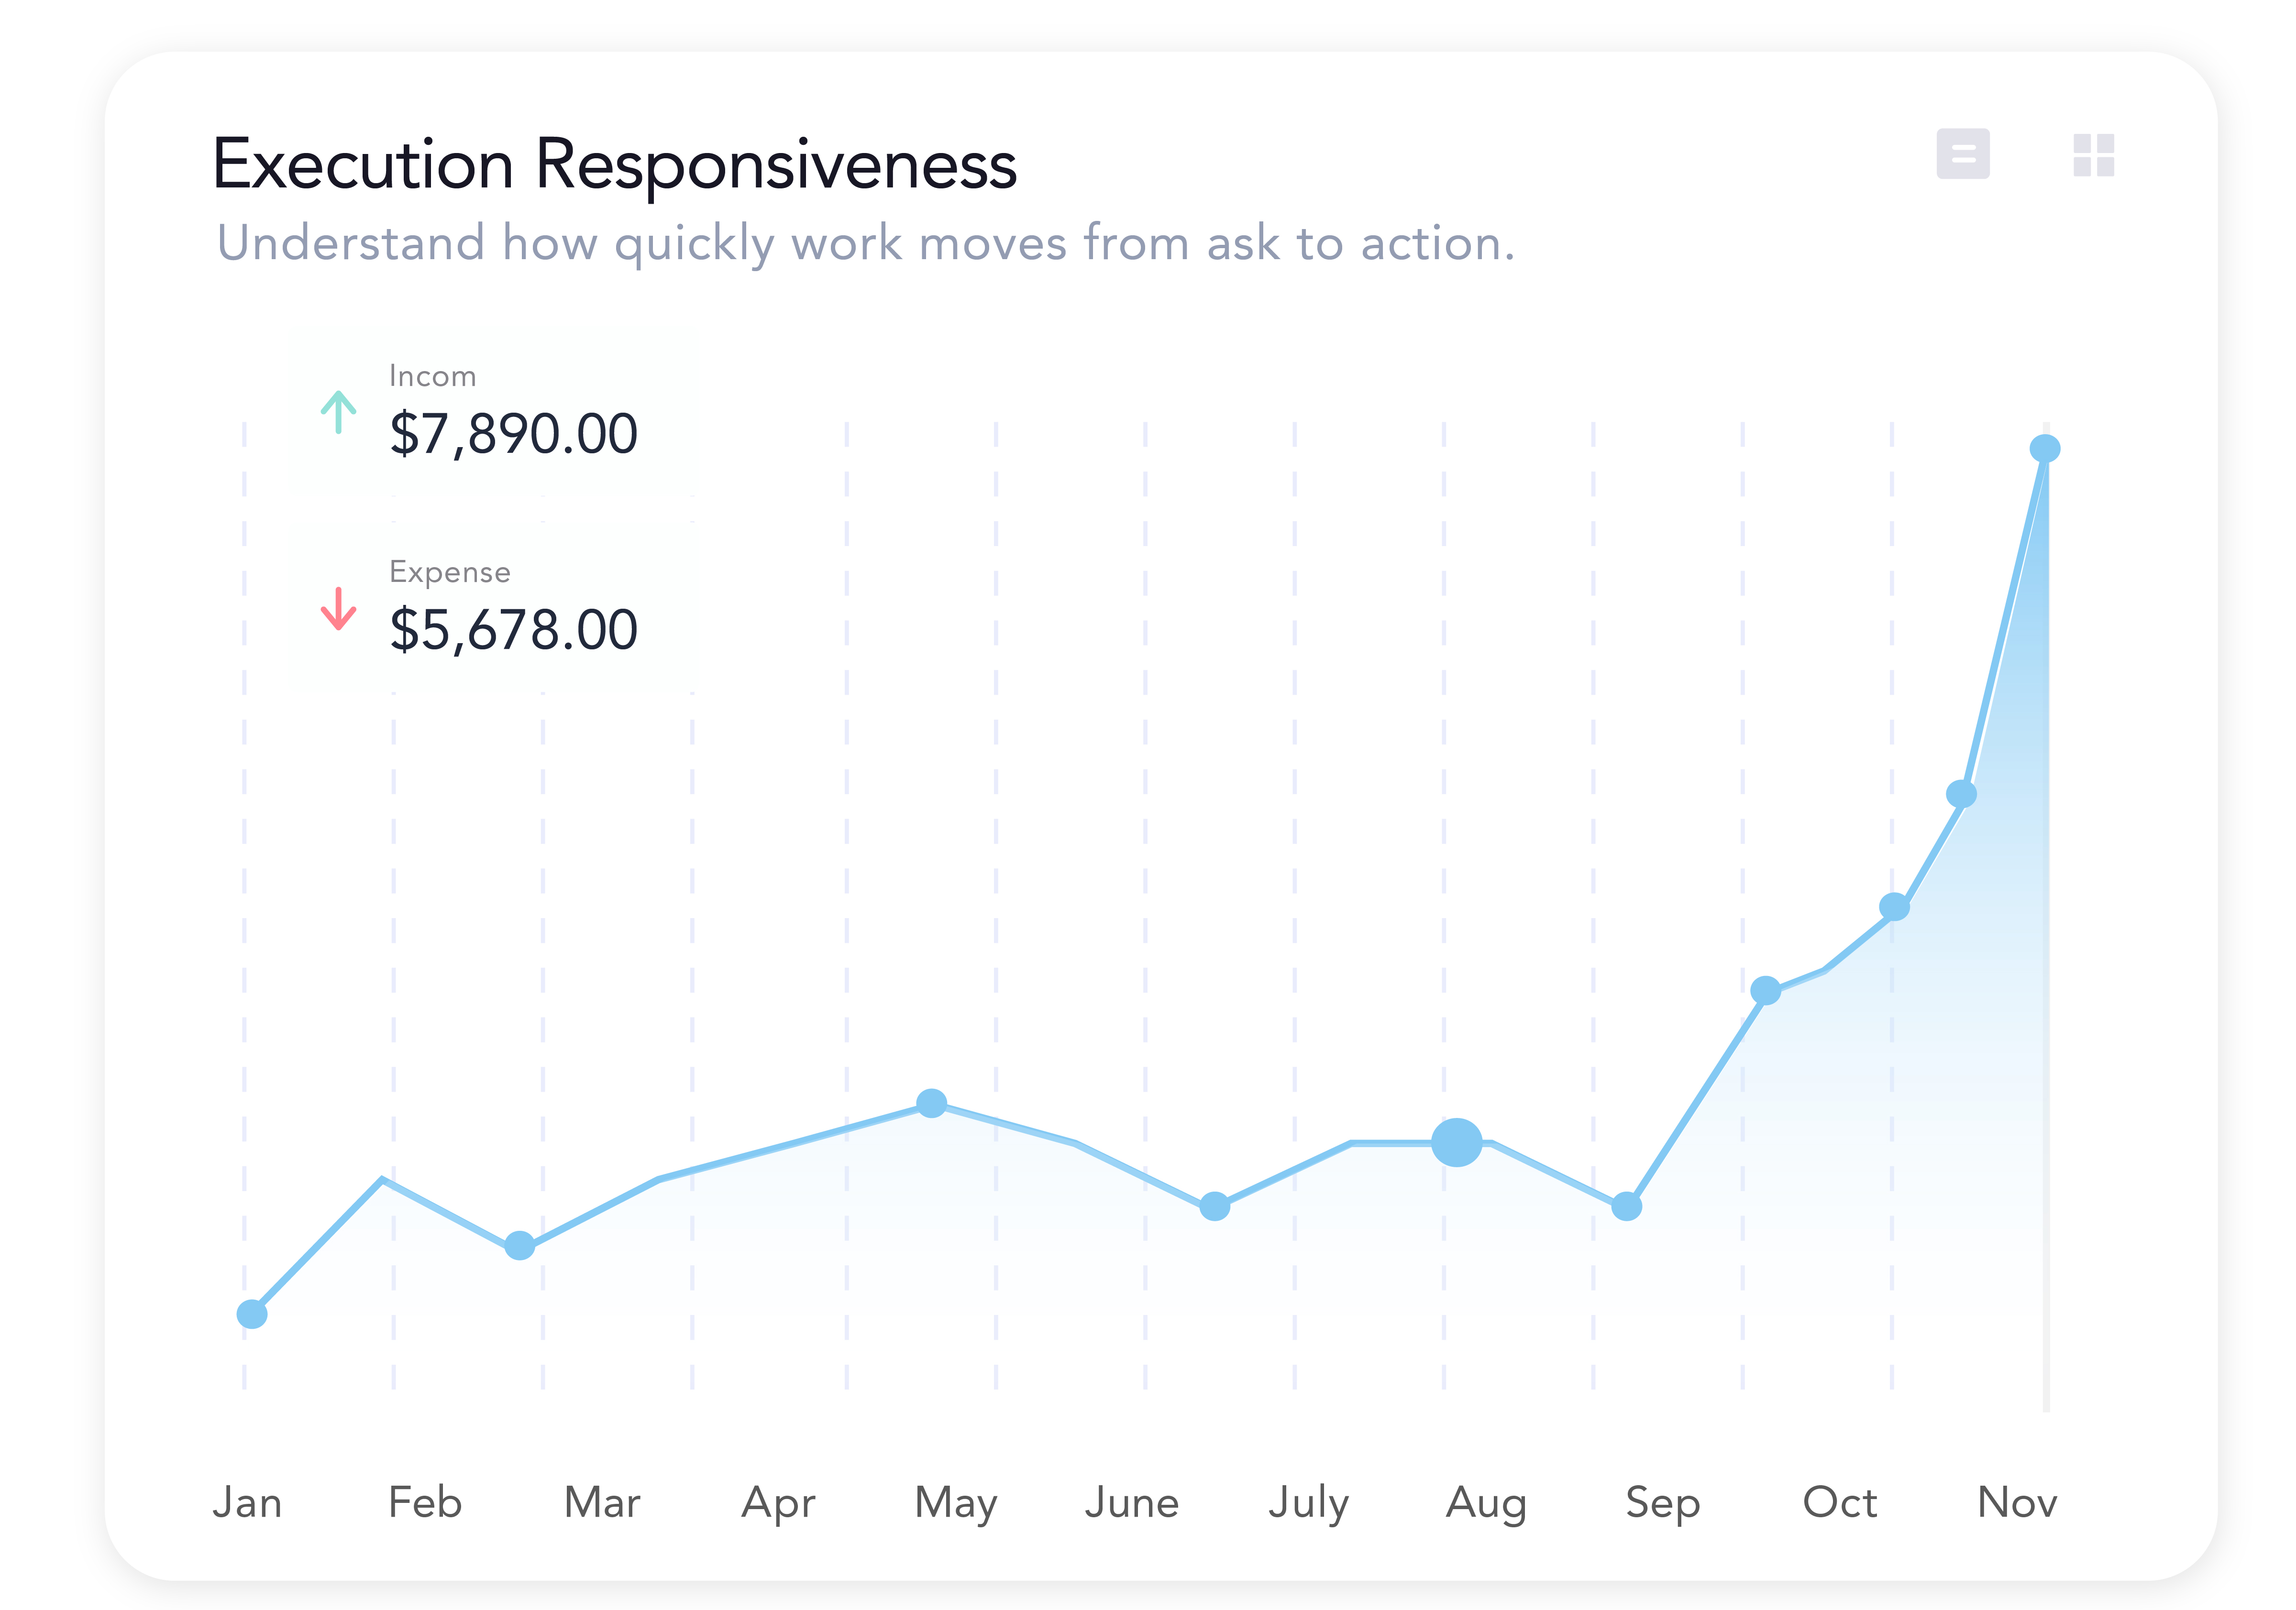This screenshot has height=1610, width=2296.
Task: Choose the Aug month label
Action: pyautogui.click(x=1486, y=1502)
